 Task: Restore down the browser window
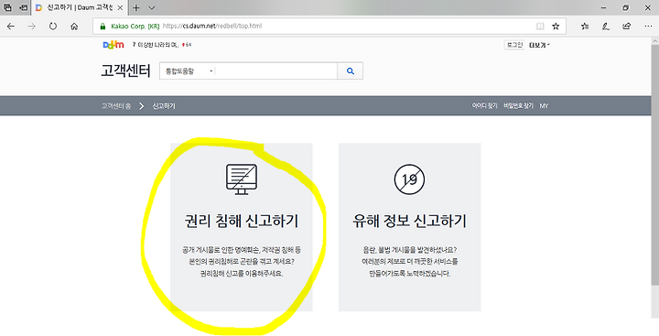tap(626, 7)
